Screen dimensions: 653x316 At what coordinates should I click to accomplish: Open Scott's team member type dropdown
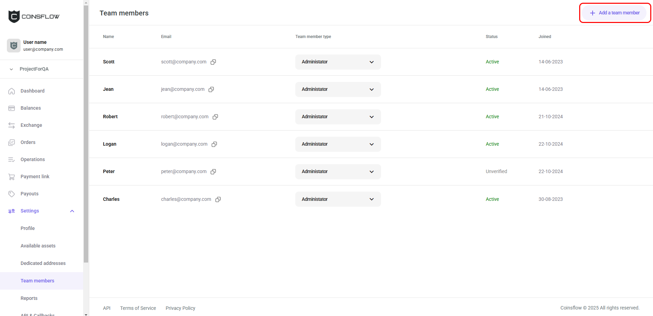[338, 62]
